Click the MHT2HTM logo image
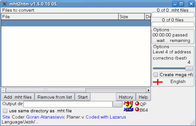 coord(128,106)
